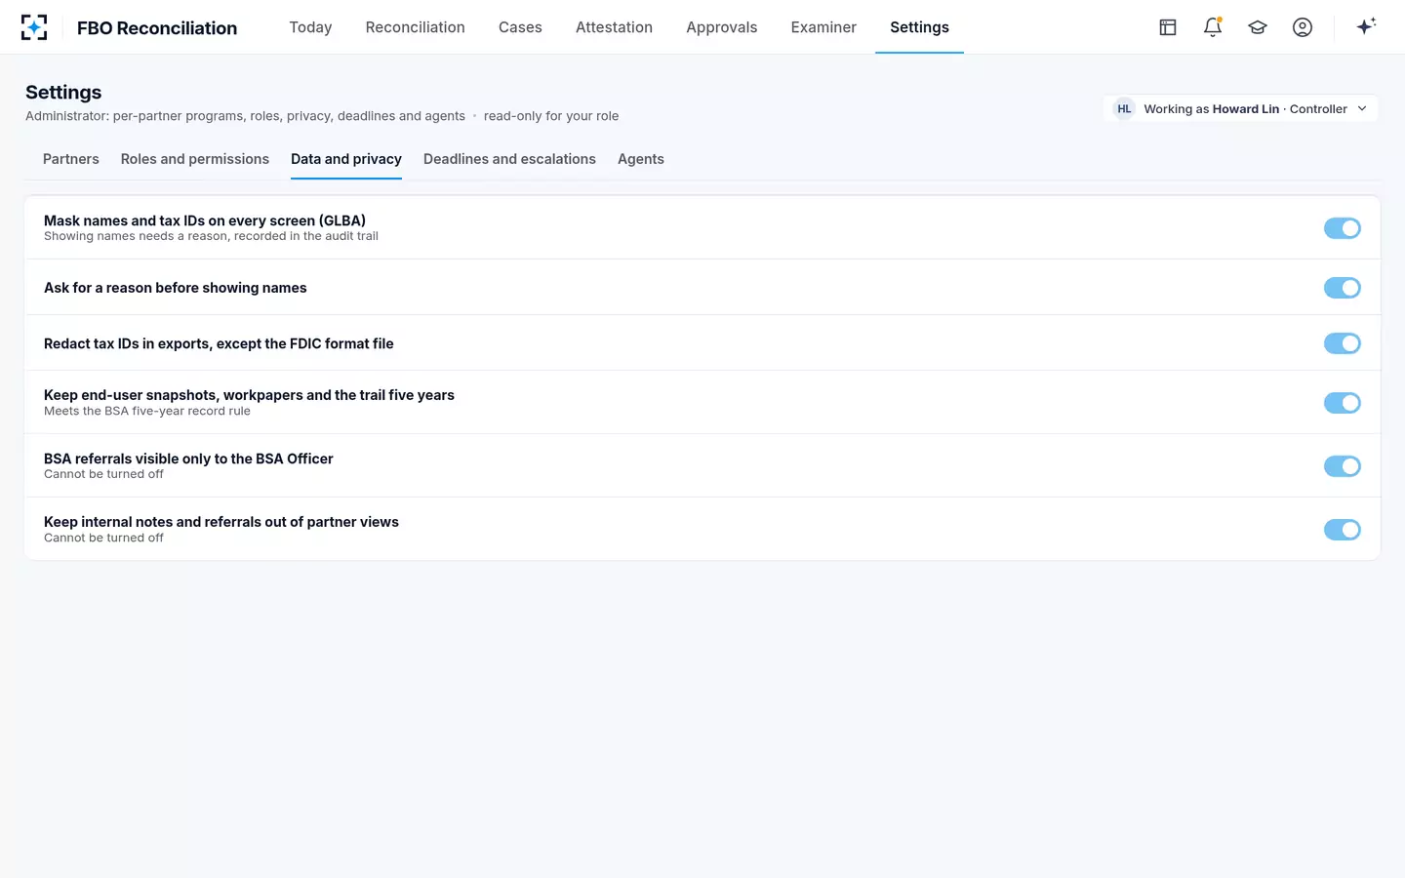Toggle Mask names and tax IDs switch
This screenshot has width=1405, height=878.
tap(1343, 228)
